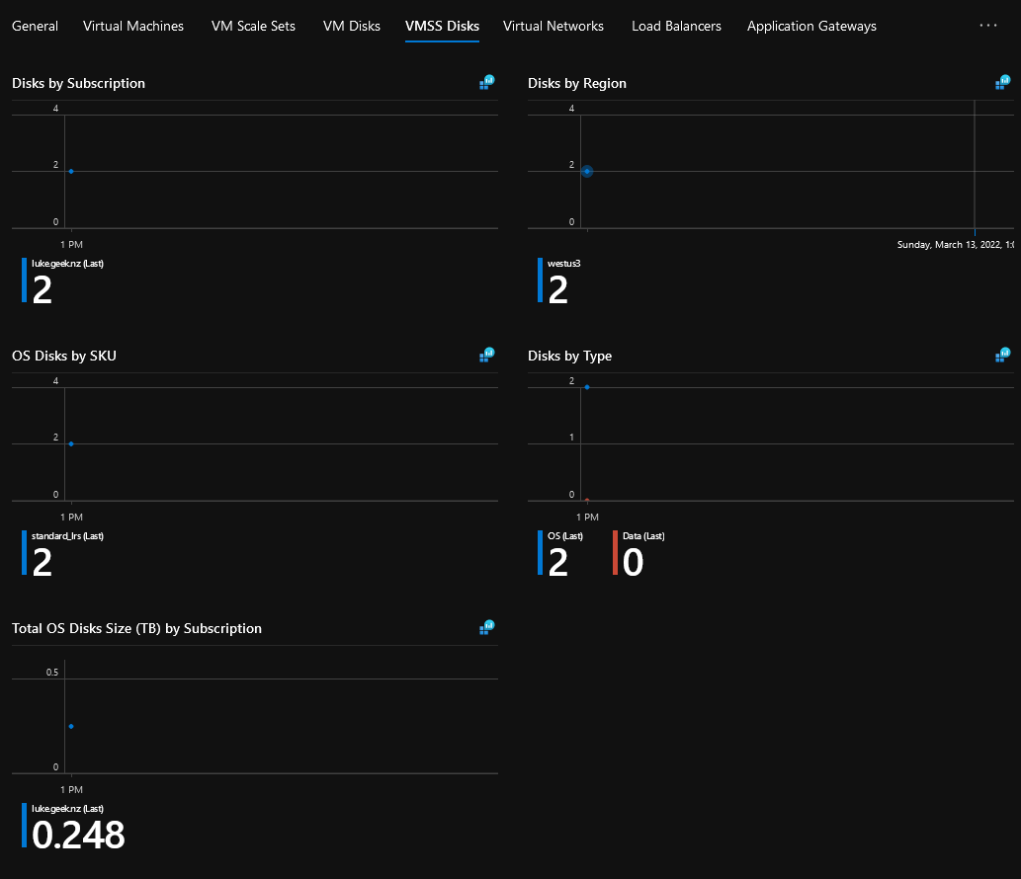Viewport: 1021px width, 879px height.
Task: Toggle the westus3 legend series
Action: pyautogui.click(x=559, y=281)
